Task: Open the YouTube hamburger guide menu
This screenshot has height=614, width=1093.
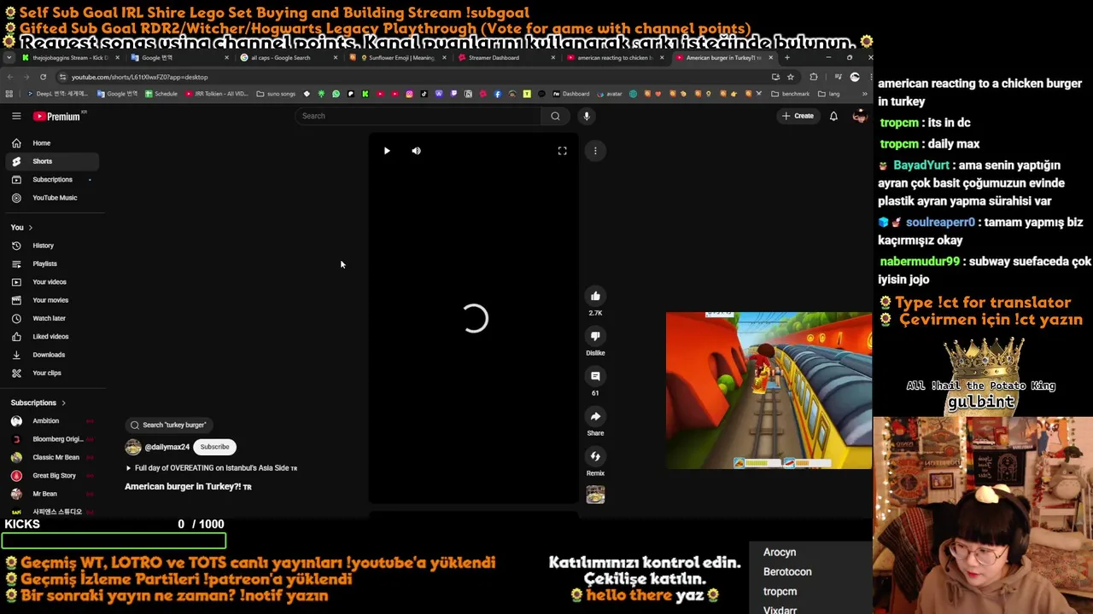Action: [16, 116]
